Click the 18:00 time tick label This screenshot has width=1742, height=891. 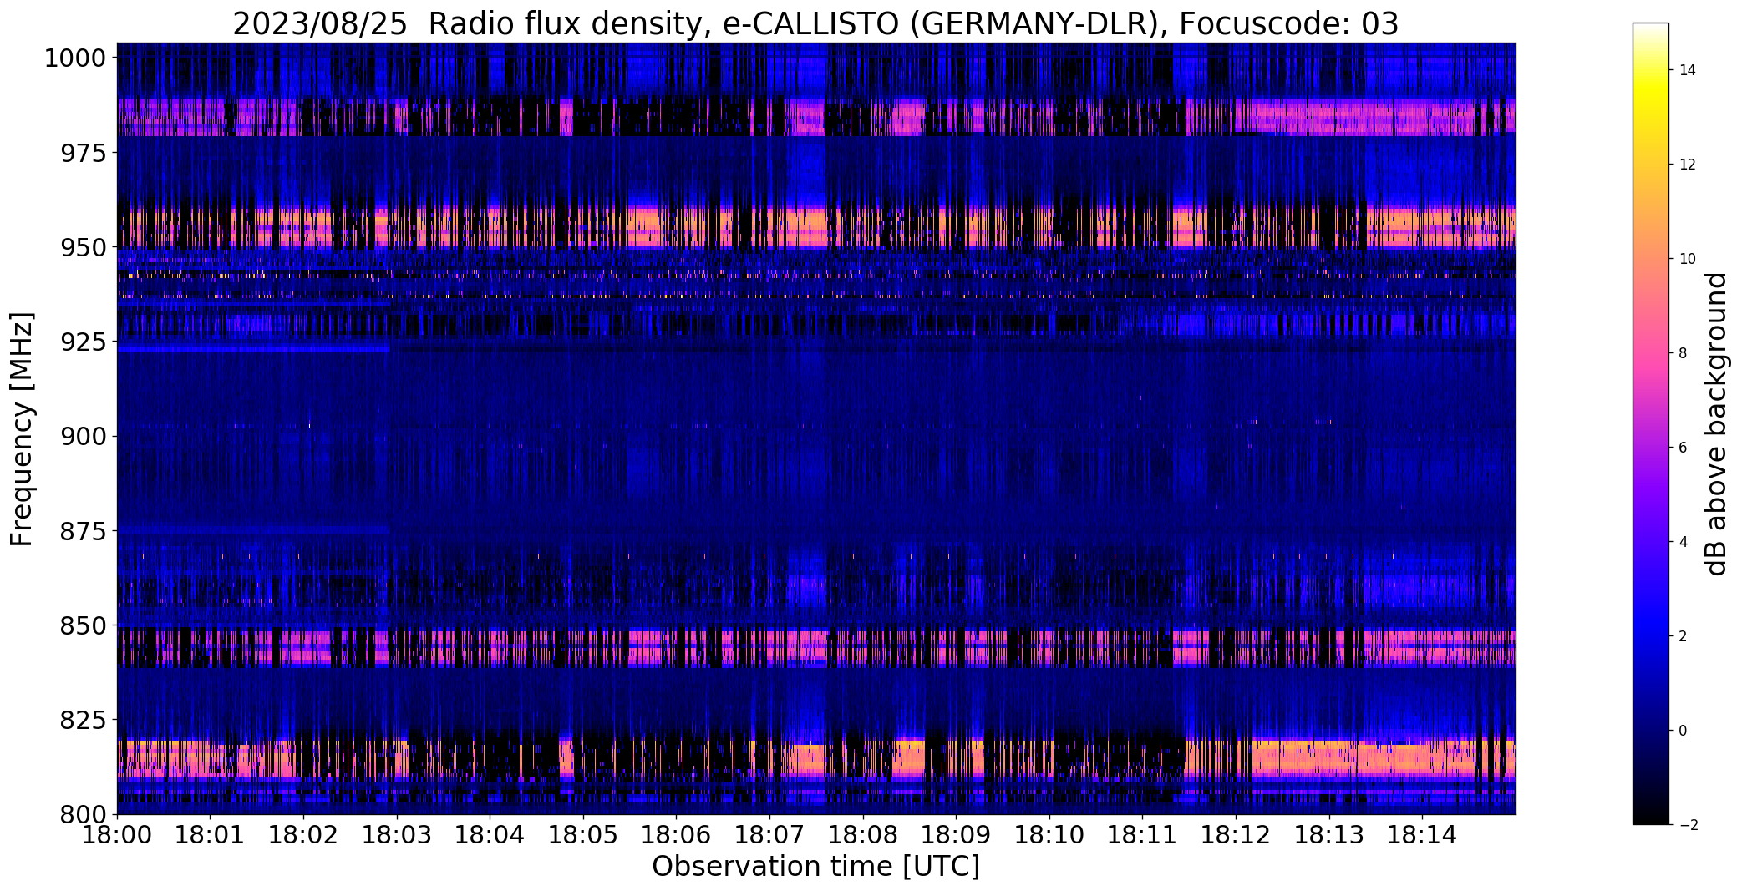117,835
